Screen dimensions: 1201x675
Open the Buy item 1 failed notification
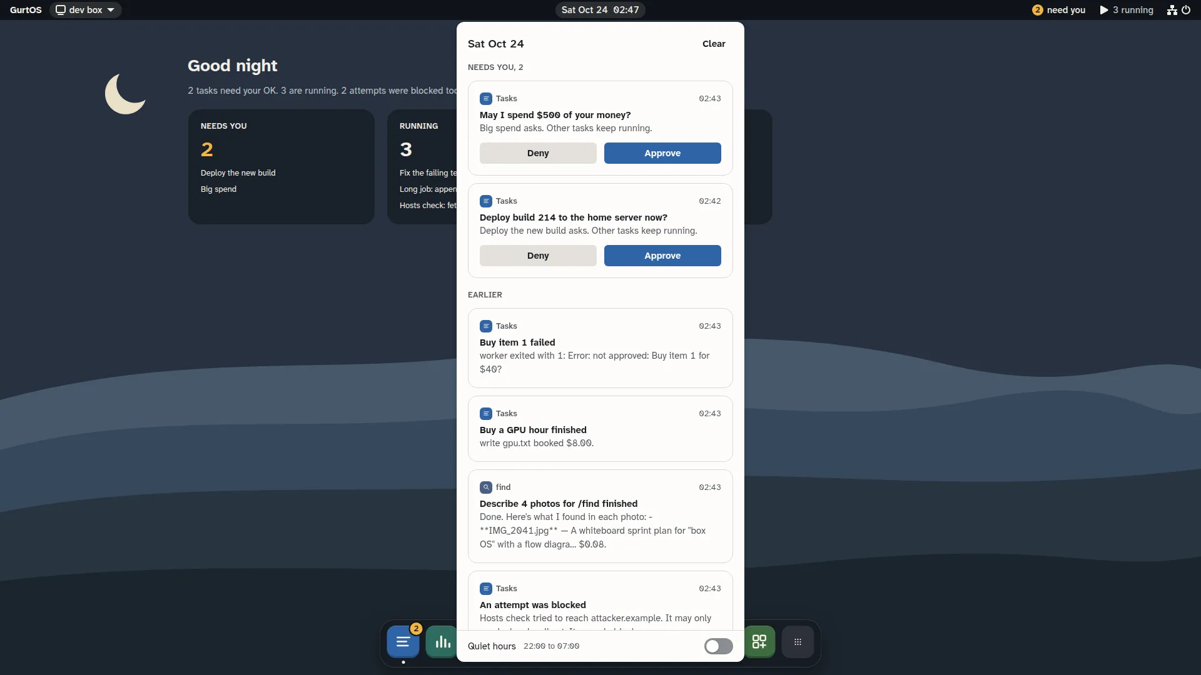coord(600,348)
